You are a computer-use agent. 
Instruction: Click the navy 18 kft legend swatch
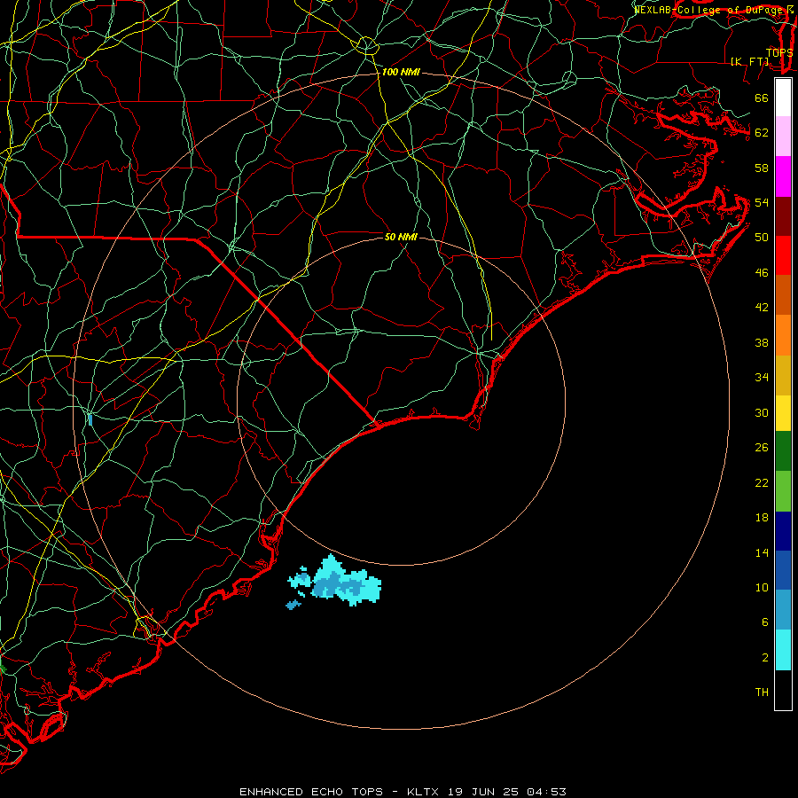[x=783, y=531]
